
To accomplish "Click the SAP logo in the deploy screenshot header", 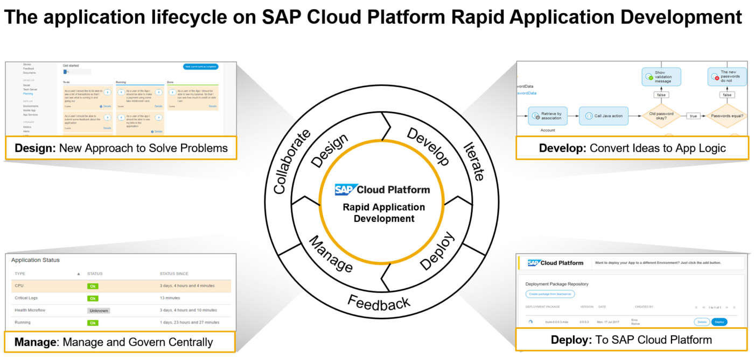I will (x=535, y=263).
